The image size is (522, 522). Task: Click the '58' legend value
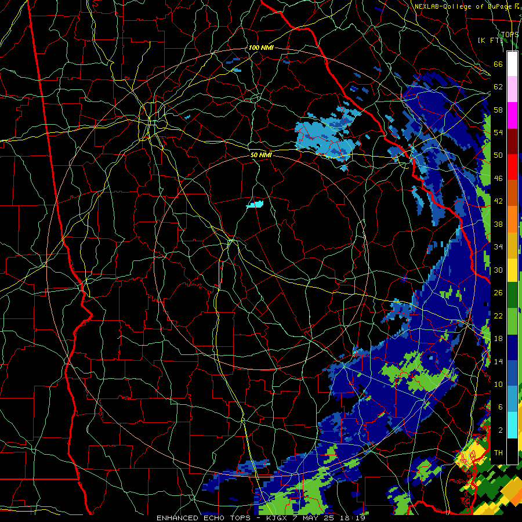click(x=498, y=110)
